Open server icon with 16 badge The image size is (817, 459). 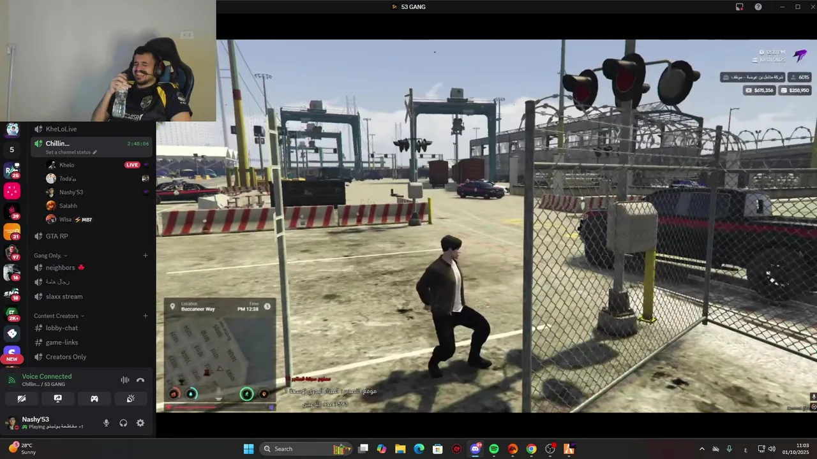click(12, 273)
